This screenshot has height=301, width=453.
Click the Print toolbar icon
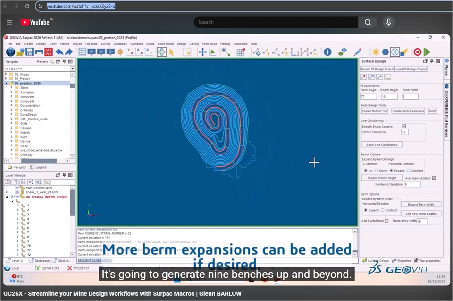click(x=39, y=52)
